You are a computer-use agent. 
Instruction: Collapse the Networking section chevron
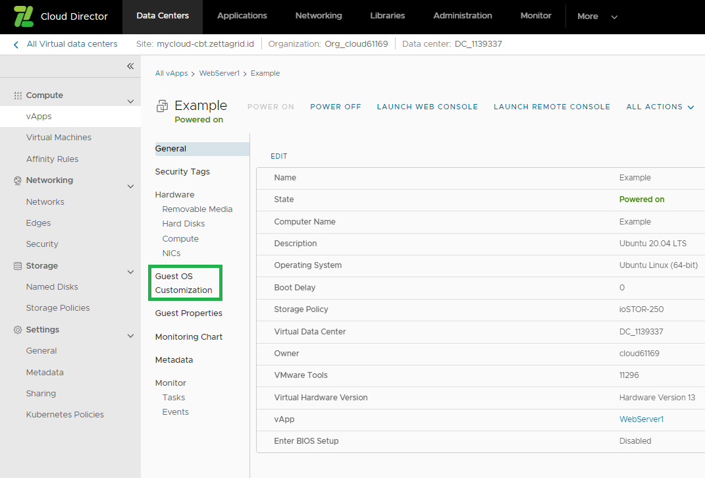(x=130, y=186)
